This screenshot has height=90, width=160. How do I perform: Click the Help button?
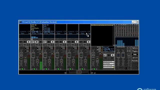pos(135,54)
